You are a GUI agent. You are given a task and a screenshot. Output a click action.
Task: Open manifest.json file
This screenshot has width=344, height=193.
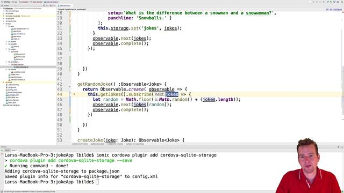(15, 77)
